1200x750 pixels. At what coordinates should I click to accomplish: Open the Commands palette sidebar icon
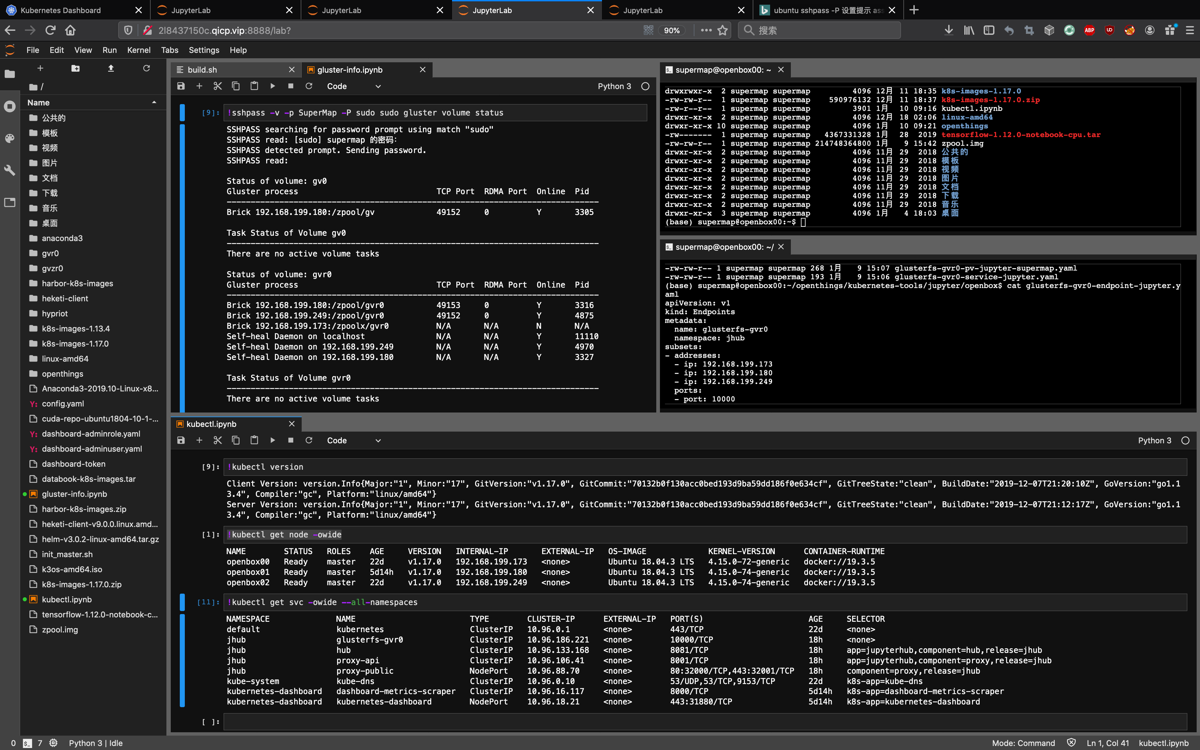click(x=9, y=138)
